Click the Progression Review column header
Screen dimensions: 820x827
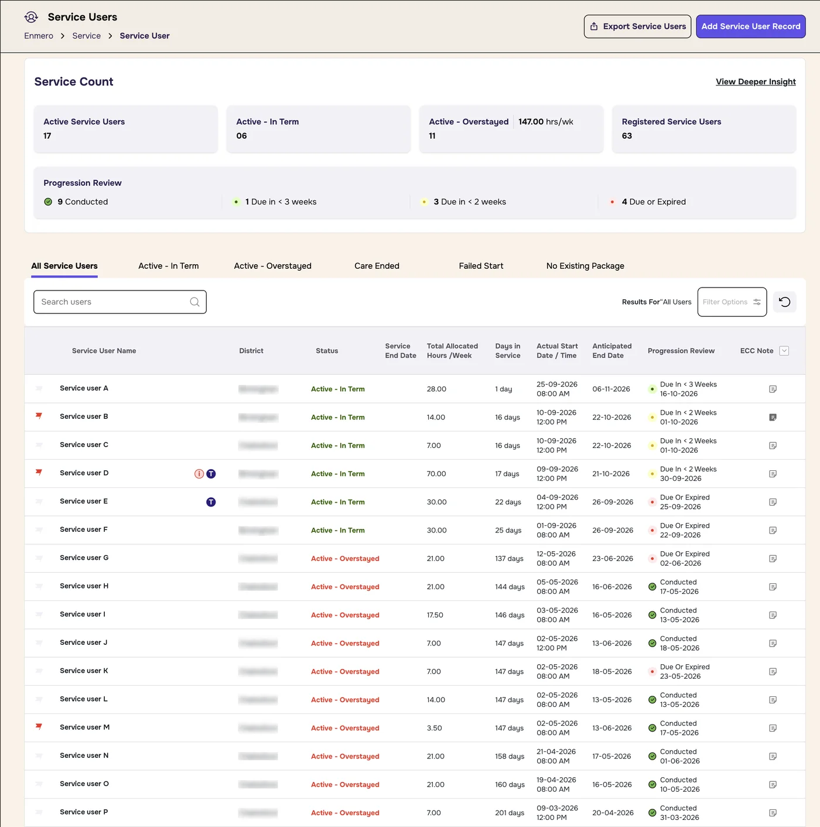(x=681, y=351)
